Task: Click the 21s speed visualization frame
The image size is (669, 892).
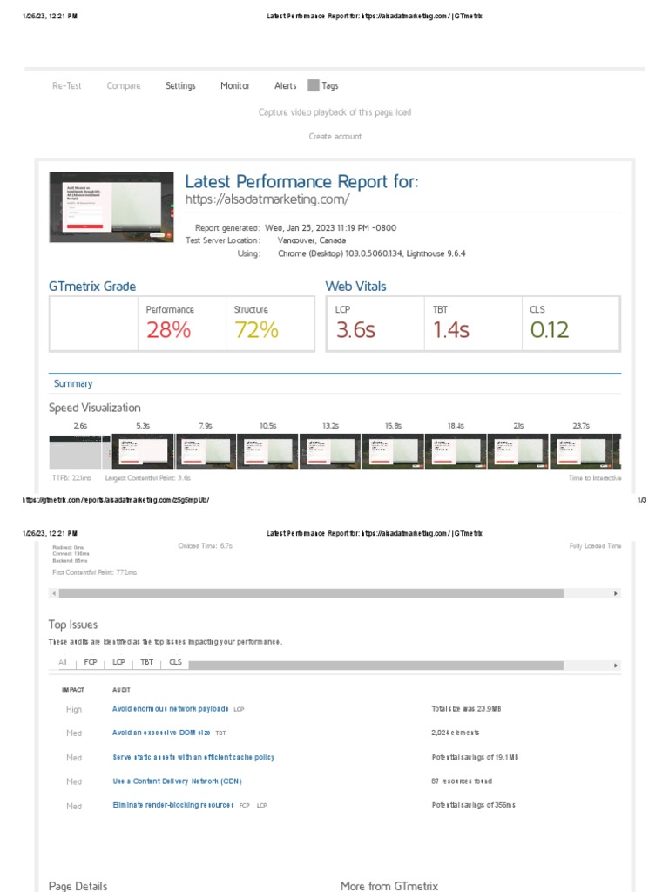Action: (x=518, y=452)
